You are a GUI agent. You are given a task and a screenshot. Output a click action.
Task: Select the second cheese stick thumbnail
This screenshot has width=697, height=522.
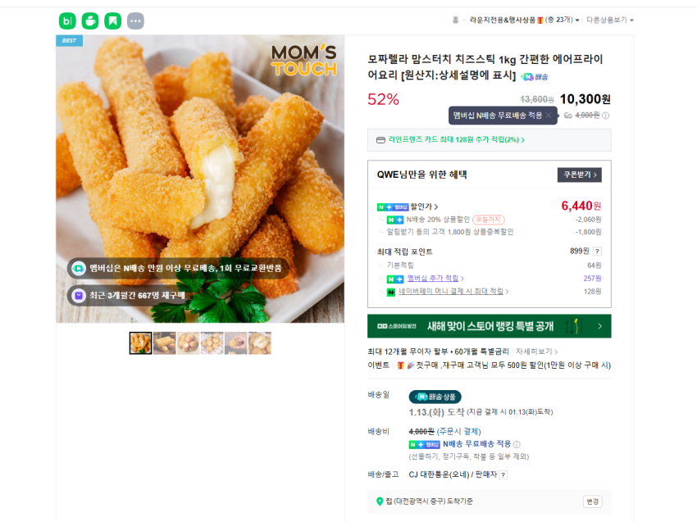point(165,343)
